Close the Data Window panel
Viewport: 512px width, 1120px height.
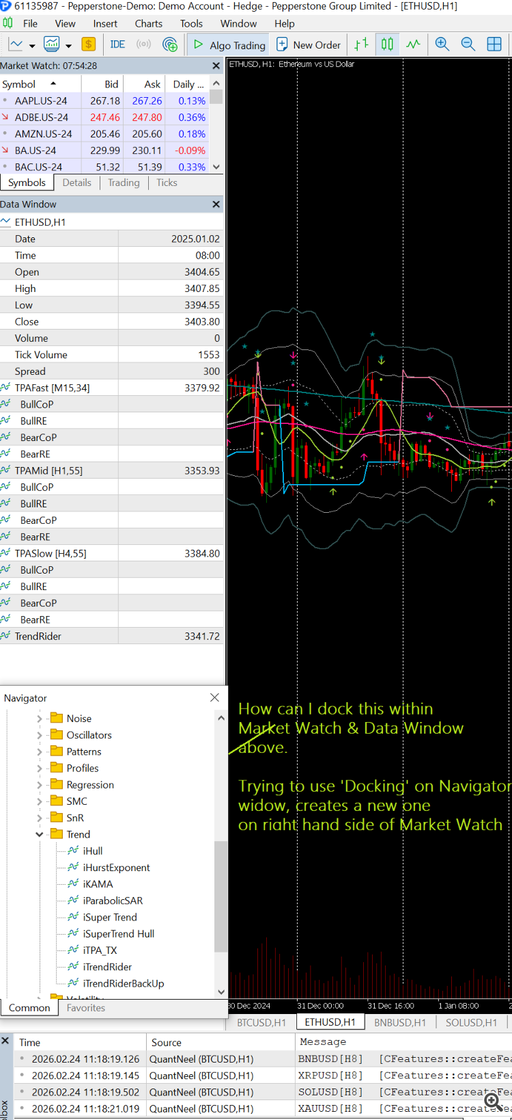click(216, 204)
